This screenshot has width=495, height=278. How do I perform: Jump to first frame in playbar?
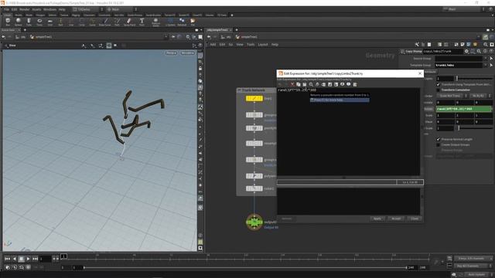7,259
